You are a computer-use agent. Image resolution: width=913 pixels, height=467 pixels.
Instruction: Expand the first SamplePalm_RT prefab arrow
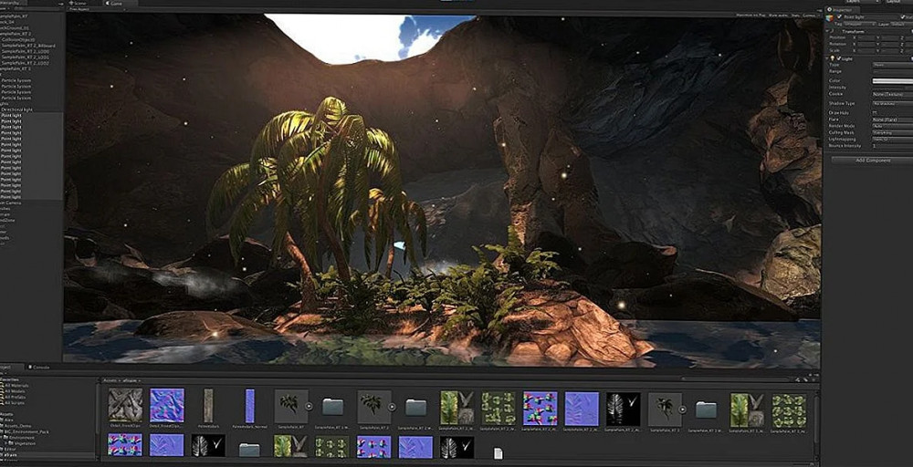310,406
